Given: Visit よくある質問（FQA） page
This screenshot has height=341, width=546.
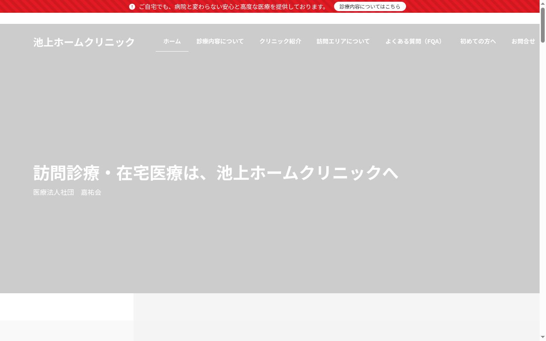Looking at the screenshot, I should (x=415, y=41).
